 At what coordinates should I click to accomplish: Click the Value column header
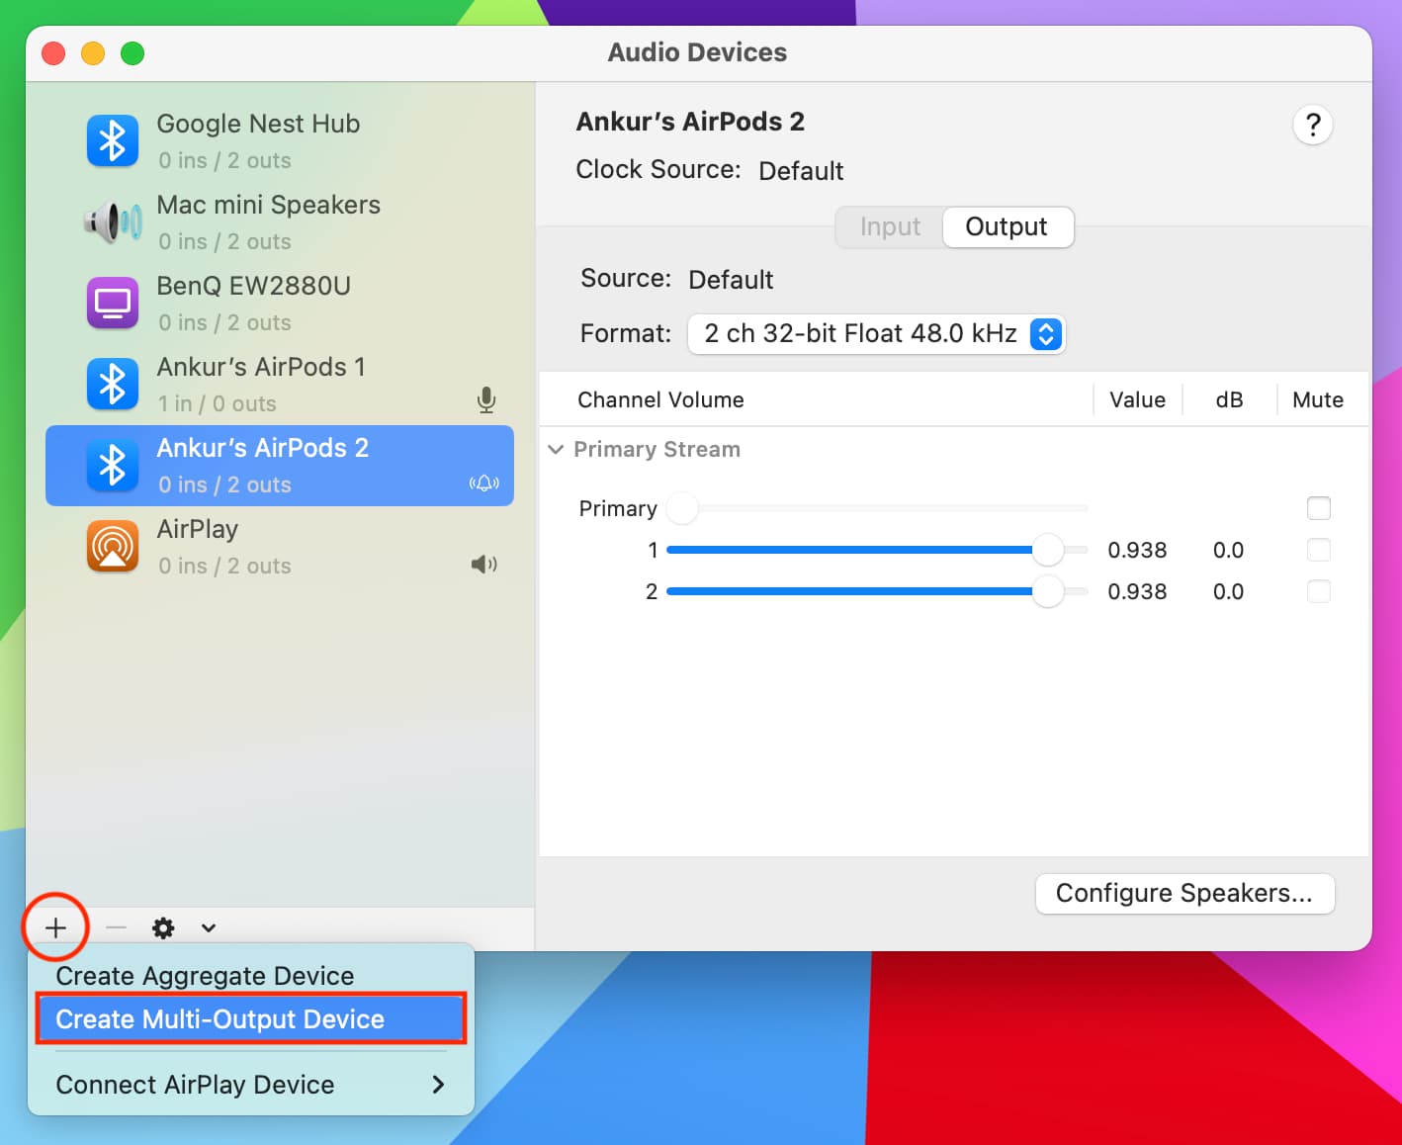point(1137,399)
